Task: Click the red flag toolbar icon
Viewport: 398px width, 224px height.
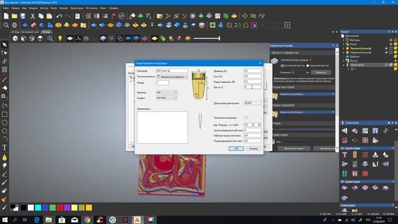Action: 113,16
